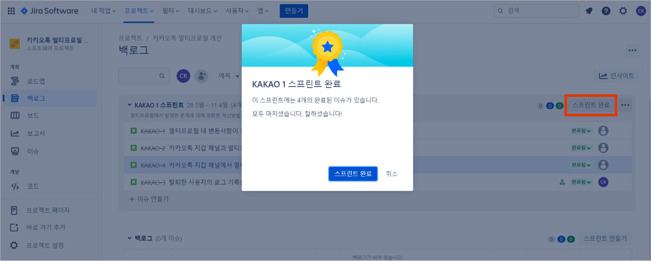Screen dimensions: 651x261
Task: Open KAKAO-3 status 완료됨 dropdown
Action: [x=582, y=182]
